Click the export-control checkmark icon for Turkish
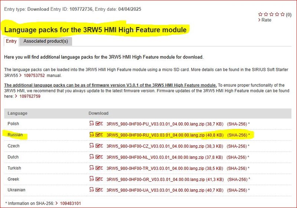This screenshot has height=208, width=297. [x=99, y=168]
